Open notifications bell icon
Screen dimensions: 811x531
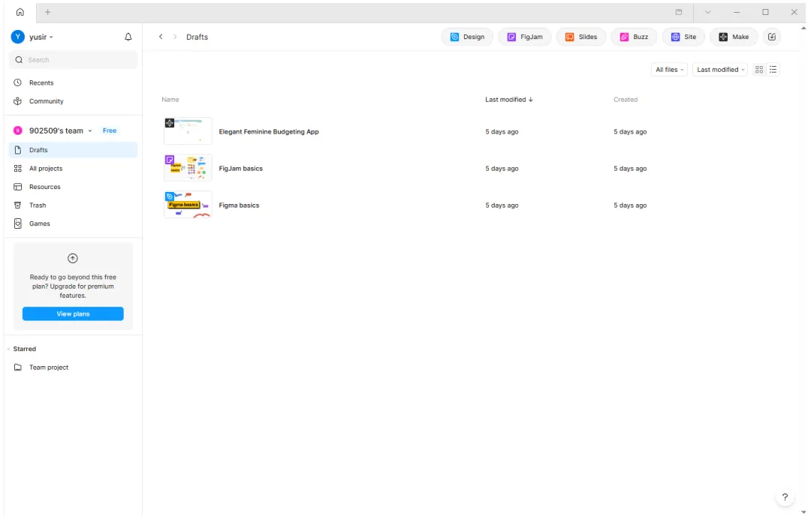(x=128, y=37)
